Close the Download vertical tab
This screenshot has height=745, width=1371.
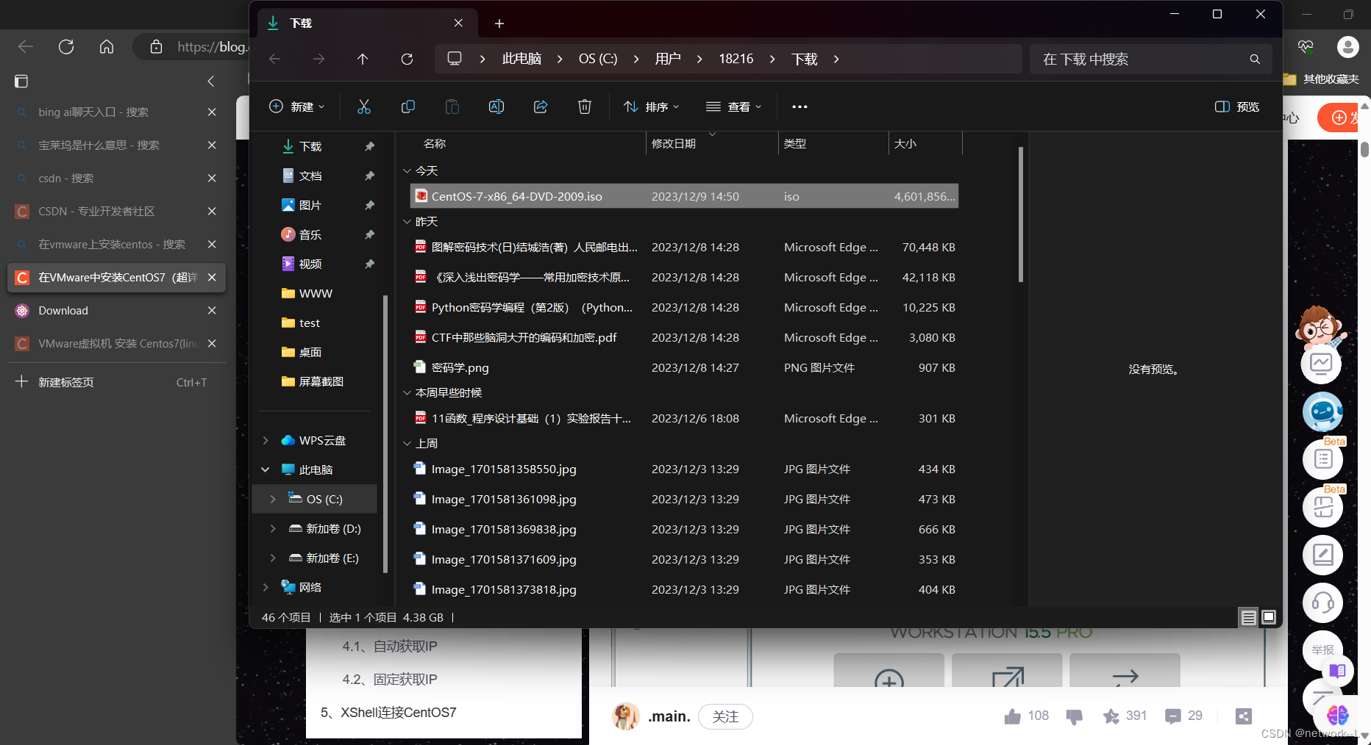[x=212, y=311]
